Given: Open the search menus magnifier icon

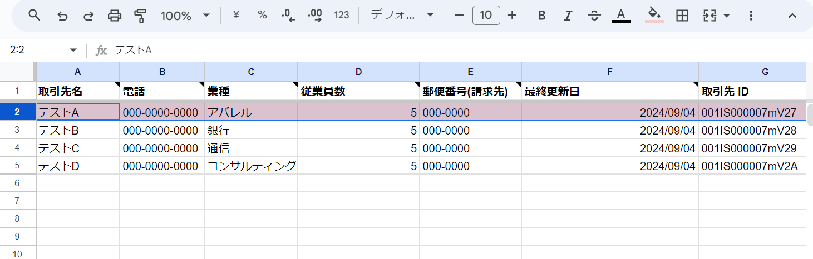Looking at the screenshot, I should pyautogui.click(x=35, y=16).
